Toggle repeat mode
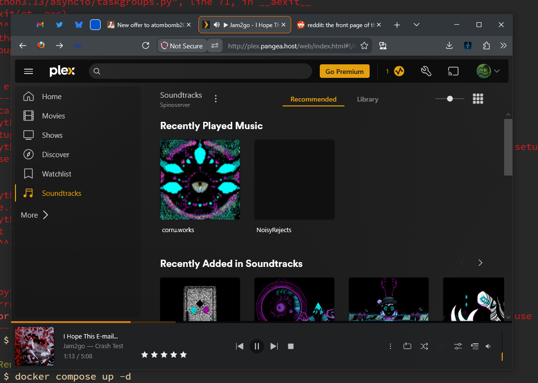The image size is (538, 383). [407, 346]
